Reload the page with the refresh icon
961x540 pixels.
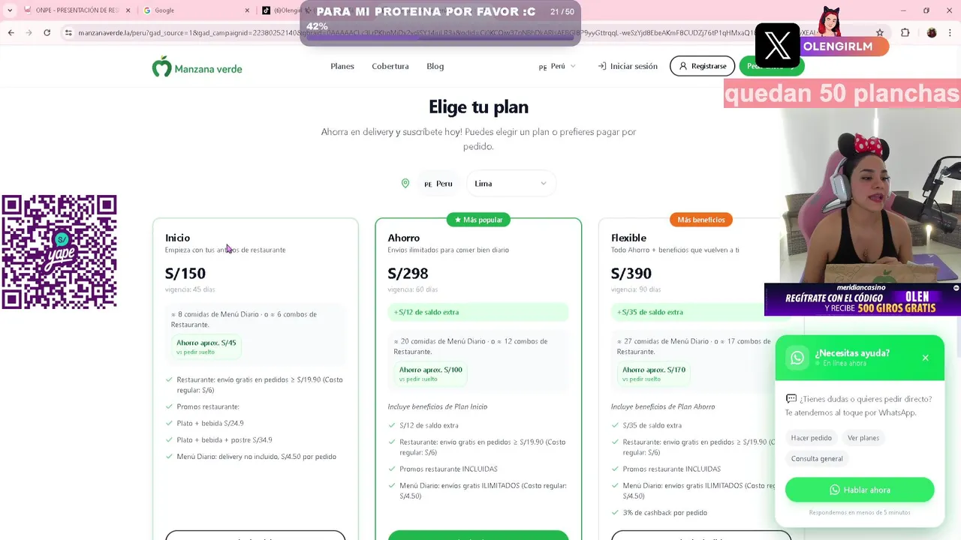coord(47,33)
